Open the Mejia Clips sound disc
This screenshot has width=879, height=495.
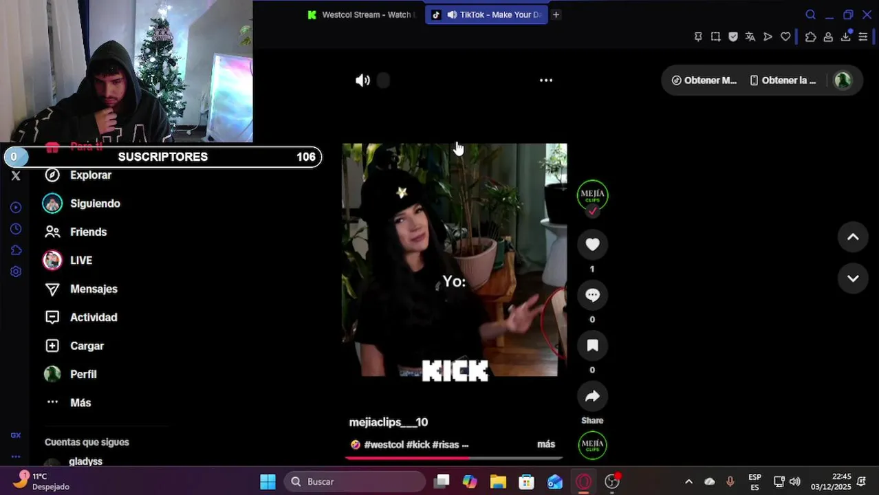592,445
